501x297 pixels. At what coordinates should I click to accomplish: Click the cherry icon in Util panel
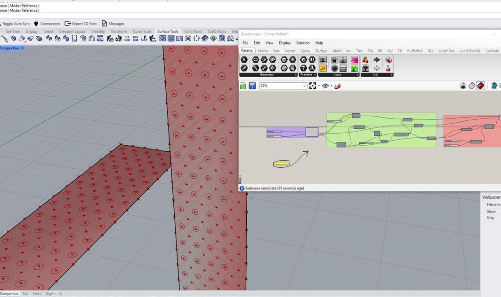[x=365, y=60]
